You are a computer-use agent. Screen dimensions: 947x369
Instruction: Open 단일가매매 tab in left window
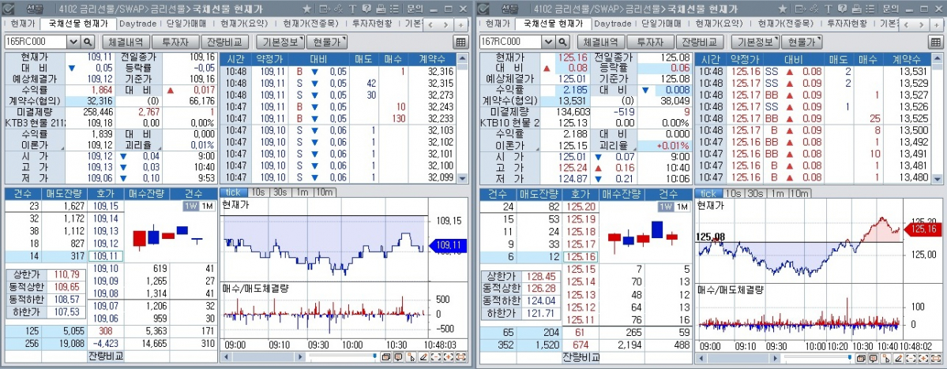point(186,24)
